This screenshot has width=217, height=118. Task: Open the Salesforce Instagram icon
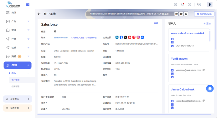pos(138,37)
